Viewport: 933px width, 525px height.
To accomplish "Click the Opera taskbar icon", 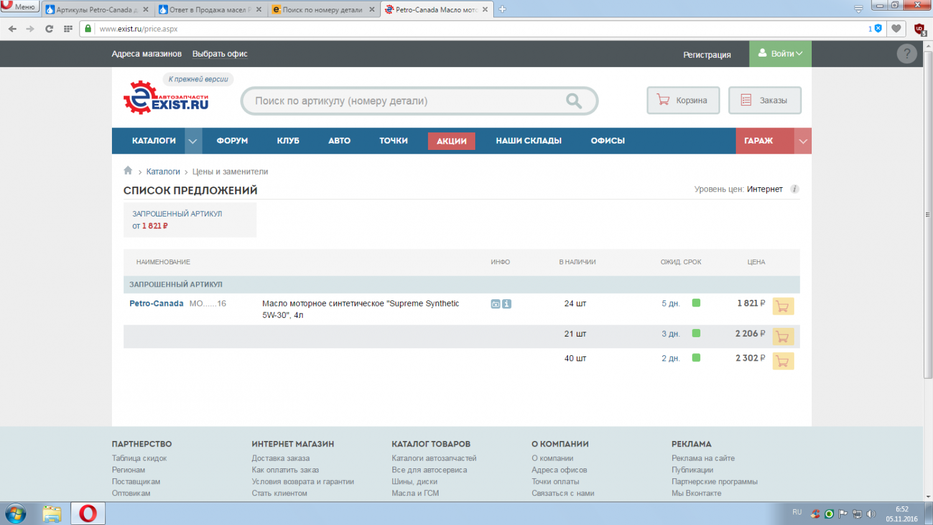I will 88,514.
